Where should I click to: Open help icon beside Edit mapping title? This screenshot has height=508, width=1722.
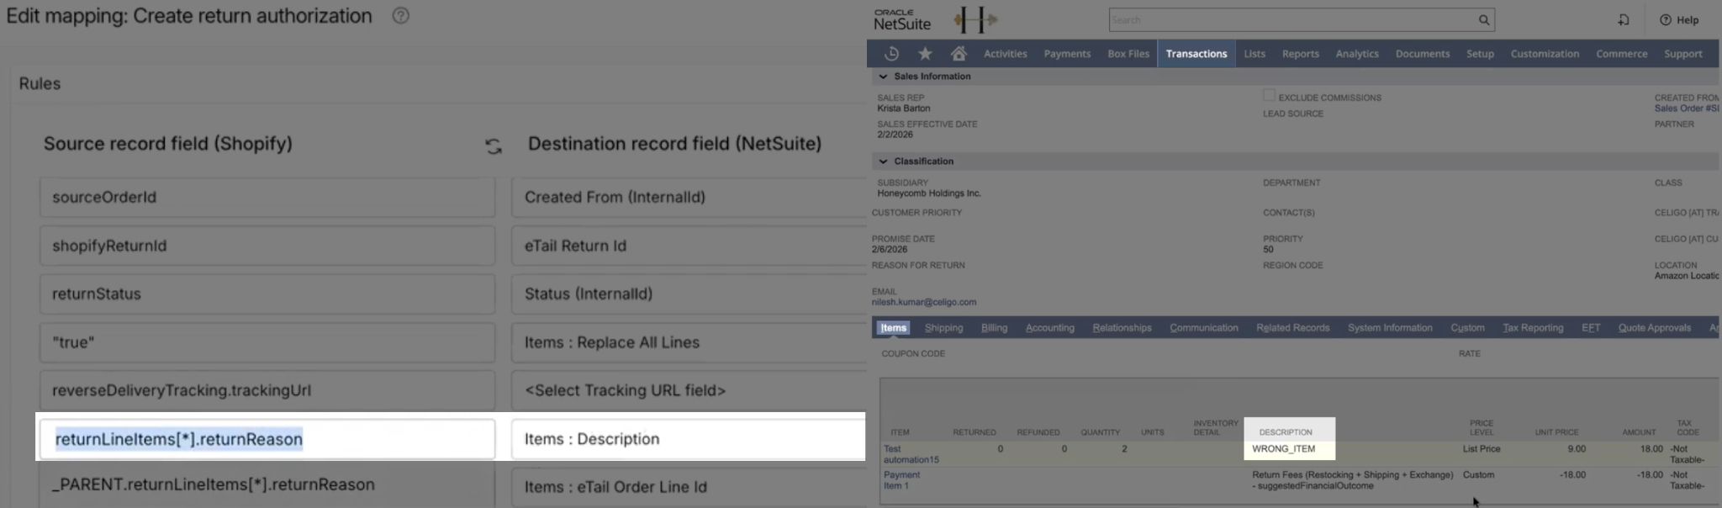401,15
